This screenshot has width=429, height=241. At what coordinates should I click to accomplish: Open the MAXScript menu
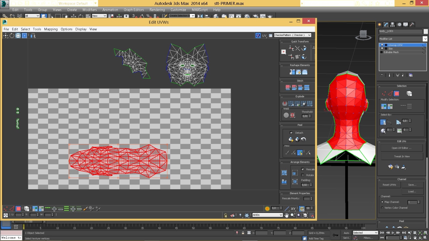tap(200, 10)
